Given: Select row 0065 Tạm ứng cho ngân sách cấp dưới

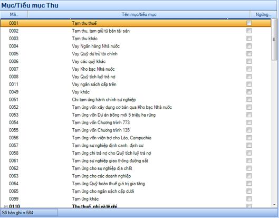Looking at the screenshot, I should [136, 191].
